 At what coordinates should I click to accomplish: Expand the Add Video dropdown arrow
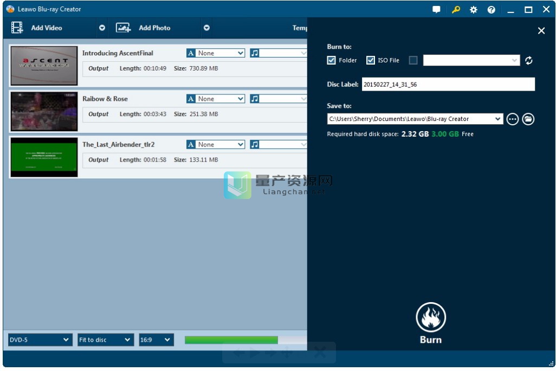click(102, 28)
